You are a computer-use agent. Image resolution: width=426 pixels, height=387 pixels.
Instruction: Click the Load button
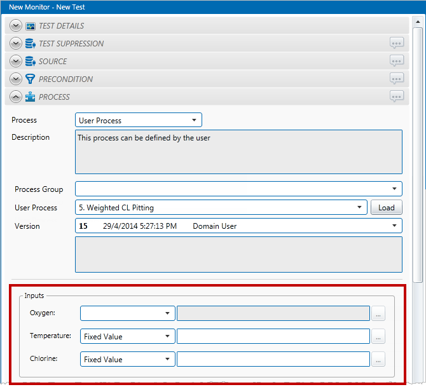coord(387,207)
